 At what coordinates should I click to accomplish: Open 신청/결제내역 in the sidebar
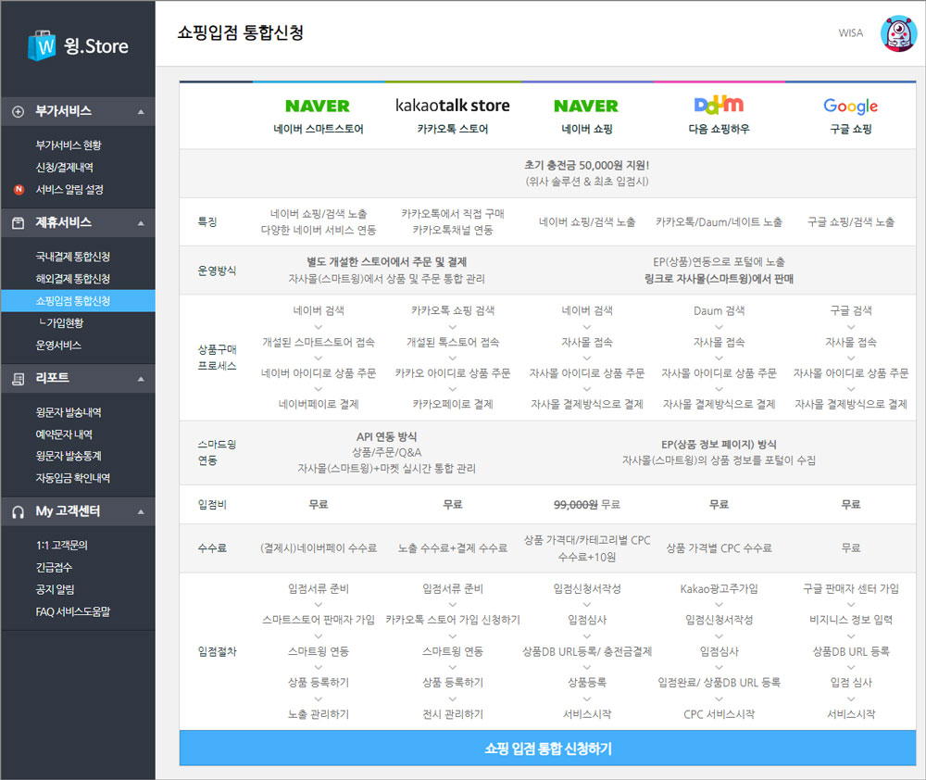pos(65,168)
